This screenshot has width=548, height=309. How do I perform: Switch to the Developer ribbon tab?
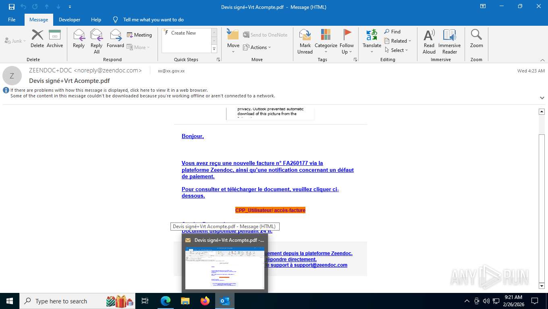tap(69, 20)
